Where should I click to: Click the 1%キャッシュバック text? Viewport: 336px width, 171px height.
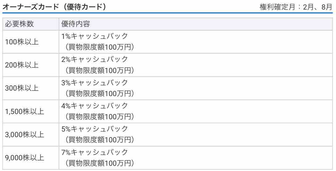94,36
